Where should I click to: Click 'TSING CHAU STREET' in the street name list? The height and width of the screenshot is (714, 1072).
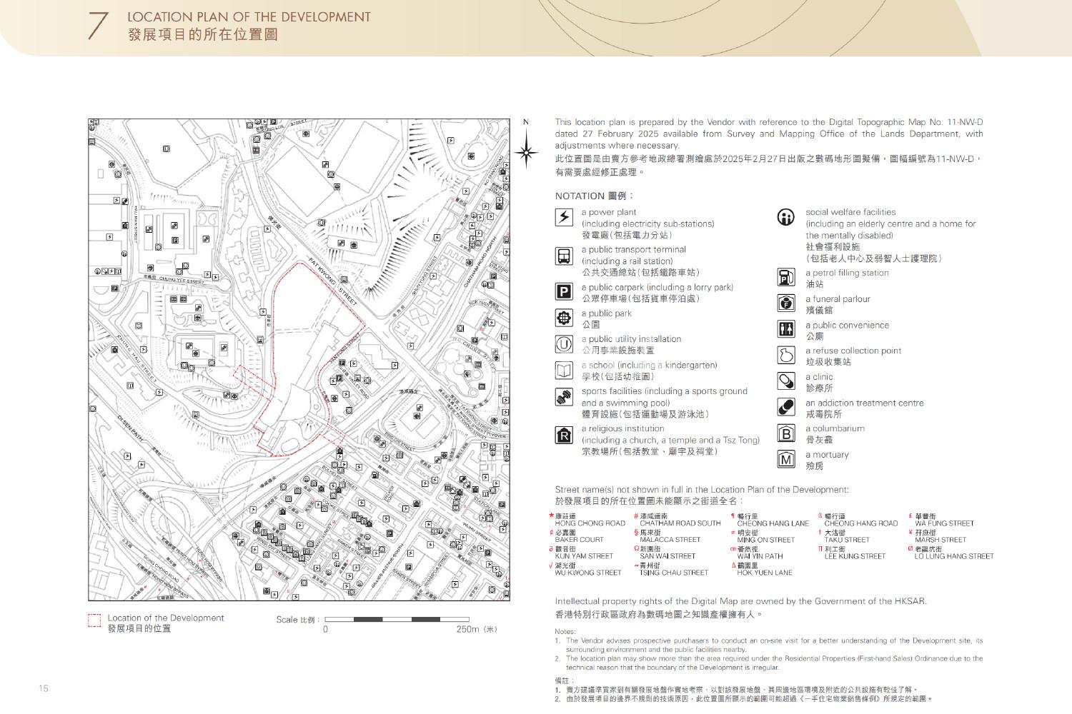click(x=674, y=573)
